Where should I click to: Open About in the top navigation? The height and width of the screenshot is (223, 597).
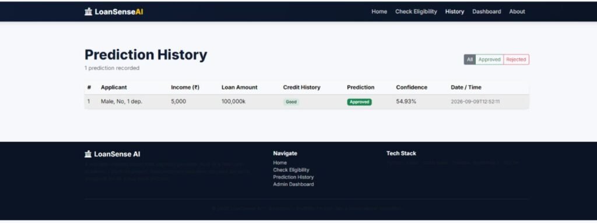click(517, 12)
